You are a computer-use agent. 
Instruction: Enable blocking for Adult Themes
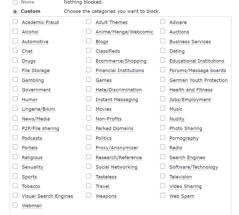89,22
